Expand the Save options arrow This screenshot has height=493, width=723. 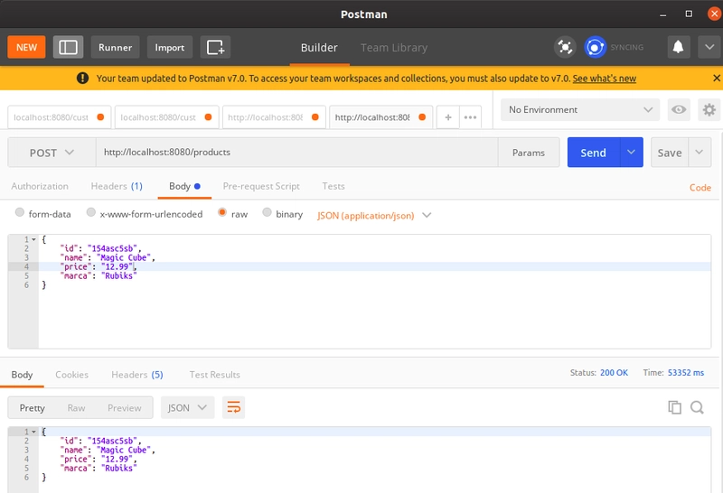point(700,152)
